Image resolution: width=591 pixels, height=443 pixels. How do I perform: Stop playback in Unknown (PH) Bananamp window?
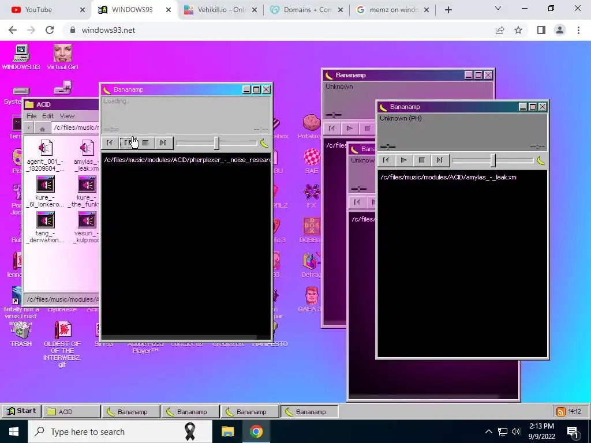click(422, 160)
